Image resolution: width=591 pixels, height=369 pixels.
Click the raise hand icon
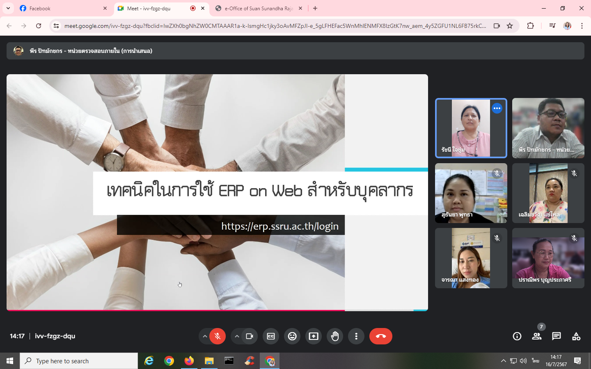[335, 336]
